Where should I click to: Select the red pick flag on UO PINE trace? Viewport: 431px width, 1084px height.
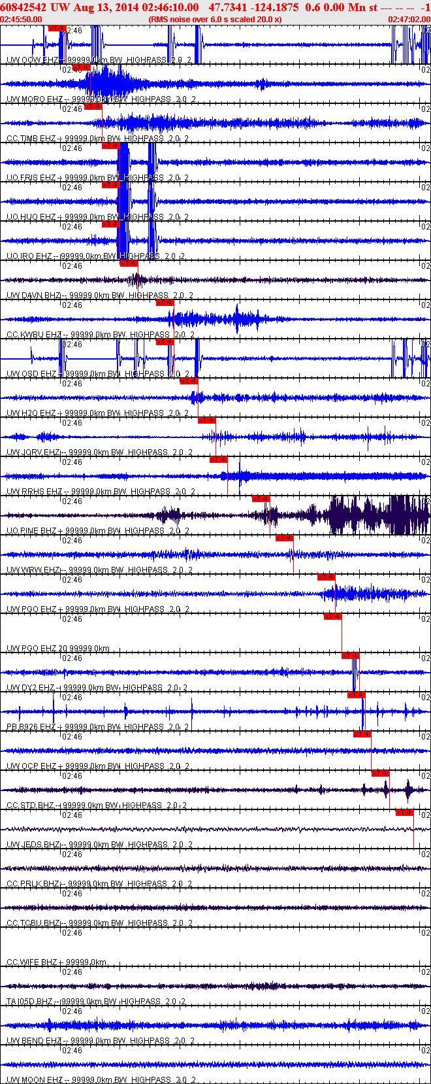[x=261, y=499]
